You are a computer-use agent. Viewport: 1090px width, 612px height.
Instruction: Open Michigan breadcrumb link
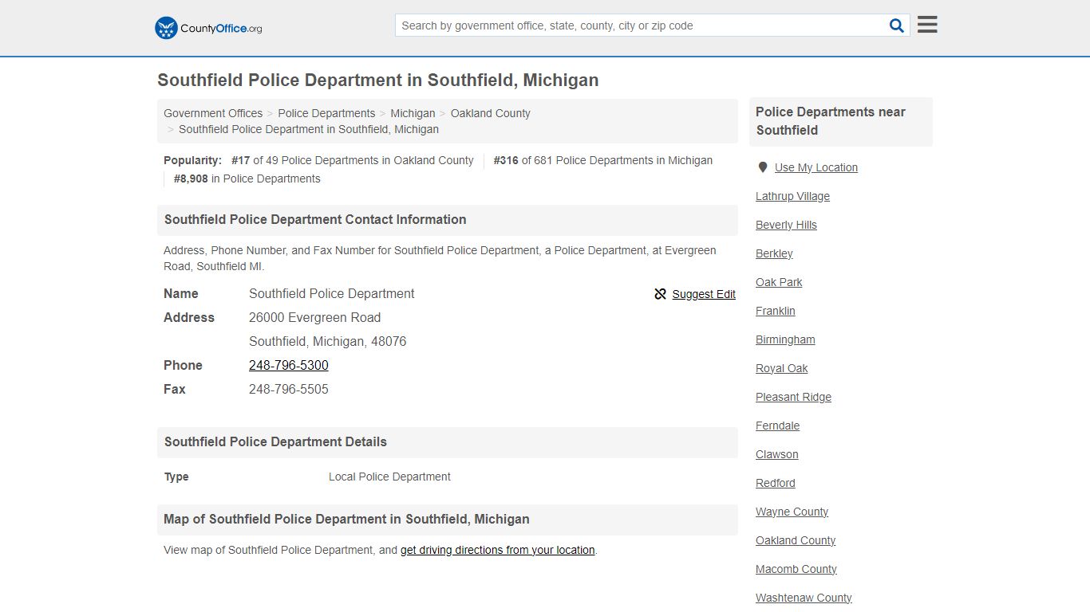pos(413,113)
